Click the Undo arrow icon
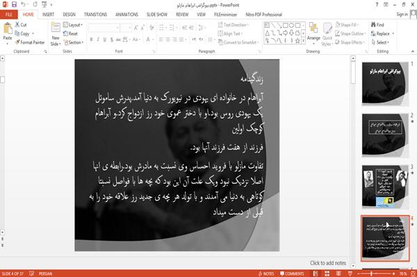 pos(24,5)
